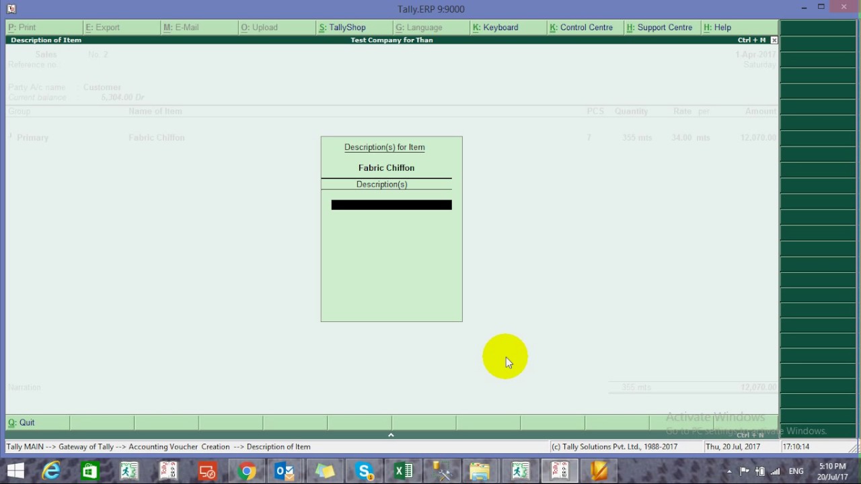Open the yellow pencil app taskbar icon
The width and height of the screenshot is (861, 484).
coord(599,471)
